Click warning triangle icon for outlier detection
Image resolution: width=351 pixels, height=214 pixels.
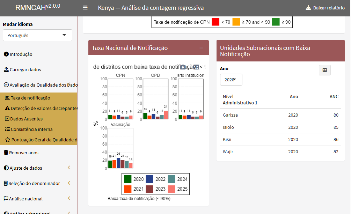coord(7,108)
